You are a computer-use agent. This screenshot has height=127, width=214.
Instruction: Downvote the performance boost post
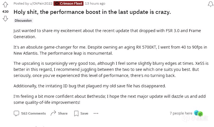(x=5, y=19)
